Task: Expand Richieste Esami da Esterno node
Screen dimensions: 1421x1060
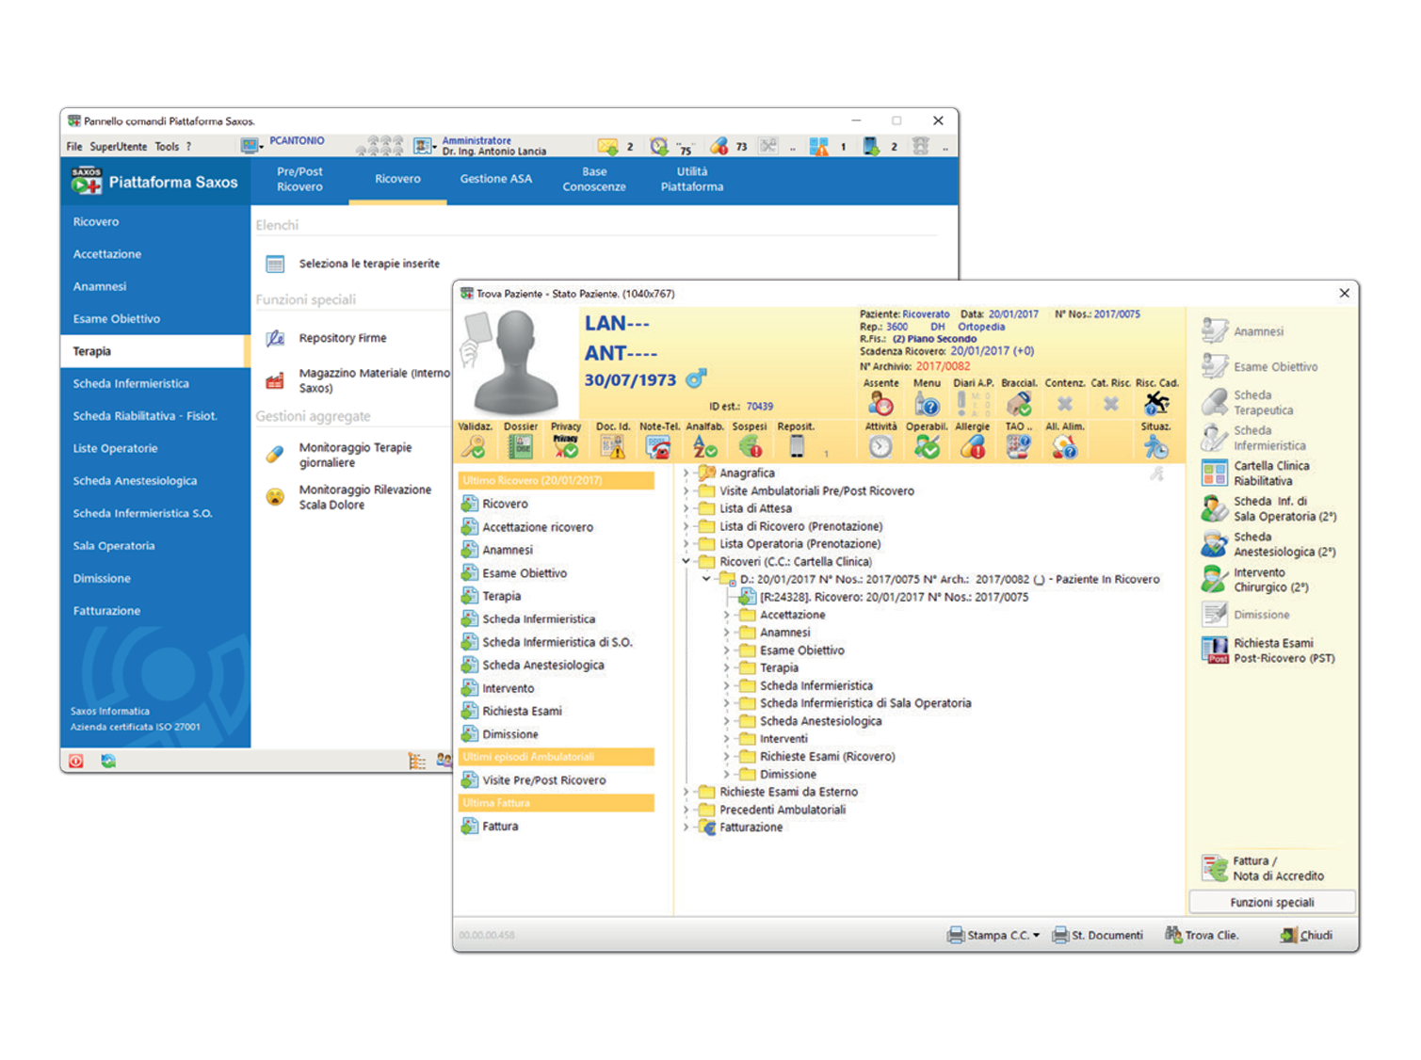Action: click(686, 793)
